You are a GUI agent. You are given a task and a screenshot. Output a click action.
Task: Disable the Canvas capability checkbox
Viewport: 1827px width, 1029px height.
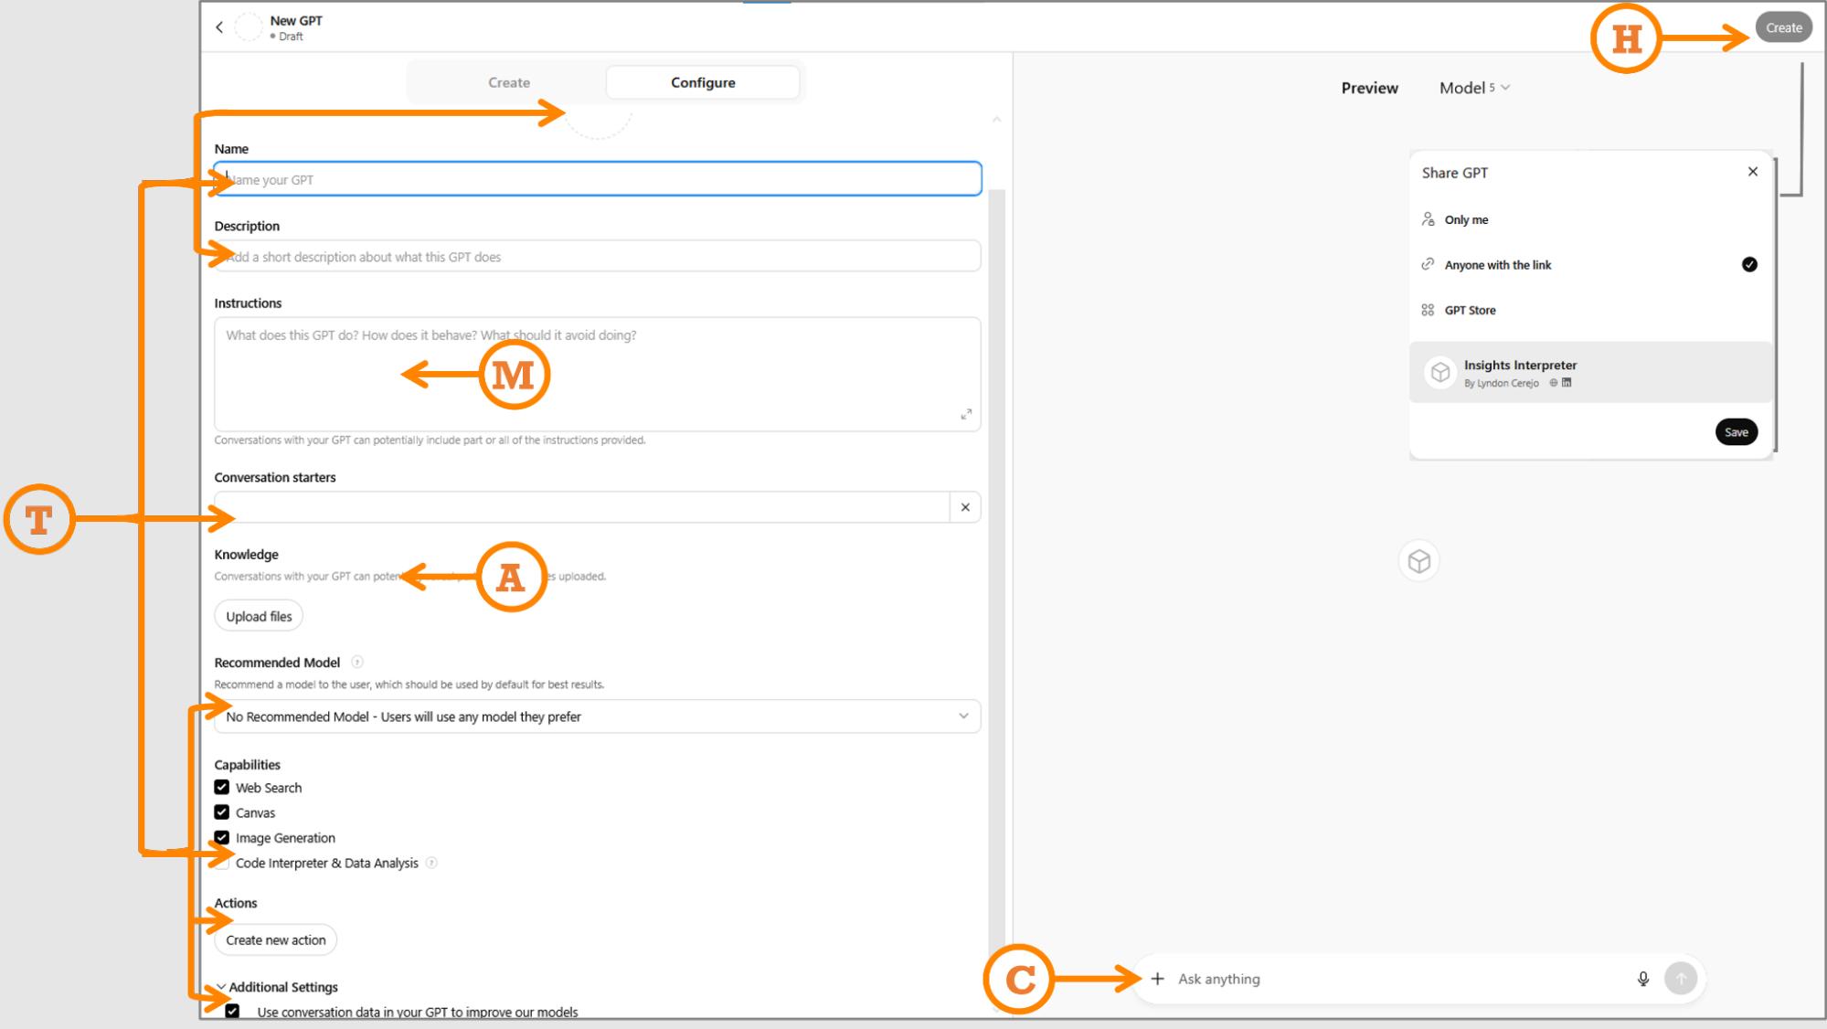pos(222,812)
